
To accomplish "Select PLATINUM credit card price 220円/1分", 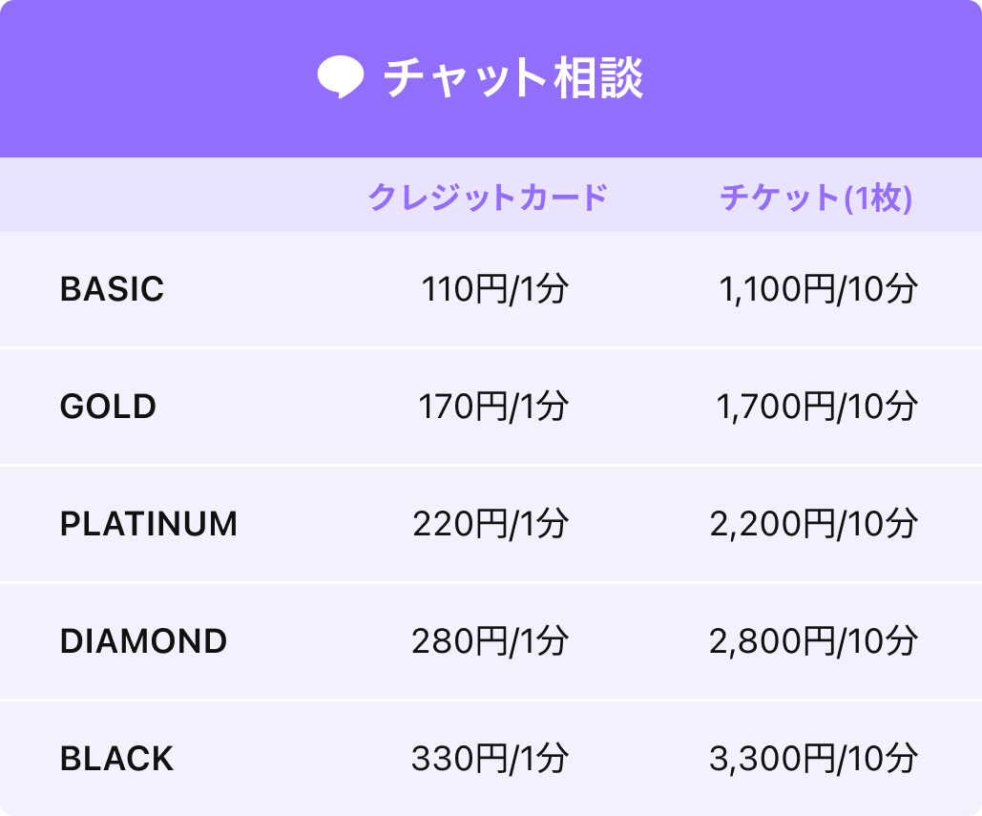I will pyautogui.click(x=491, y=524).
